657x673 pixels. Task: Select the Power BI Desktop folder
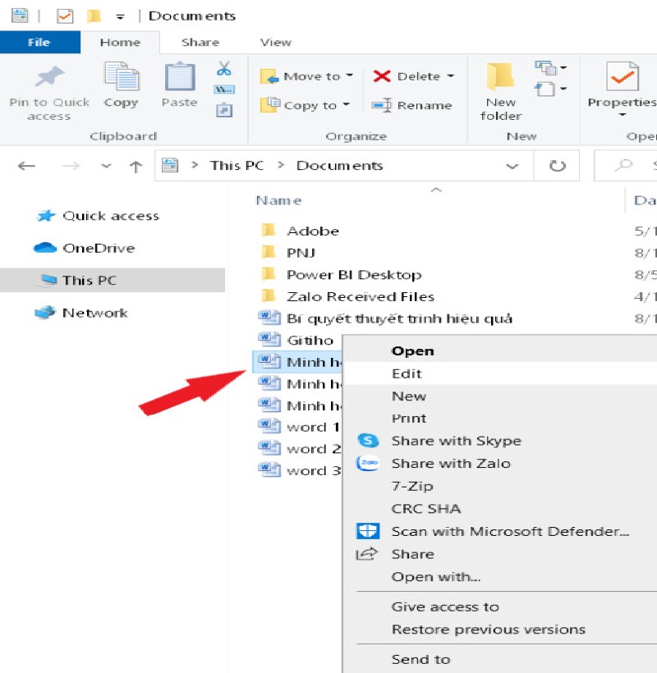(x=354, y=275)
